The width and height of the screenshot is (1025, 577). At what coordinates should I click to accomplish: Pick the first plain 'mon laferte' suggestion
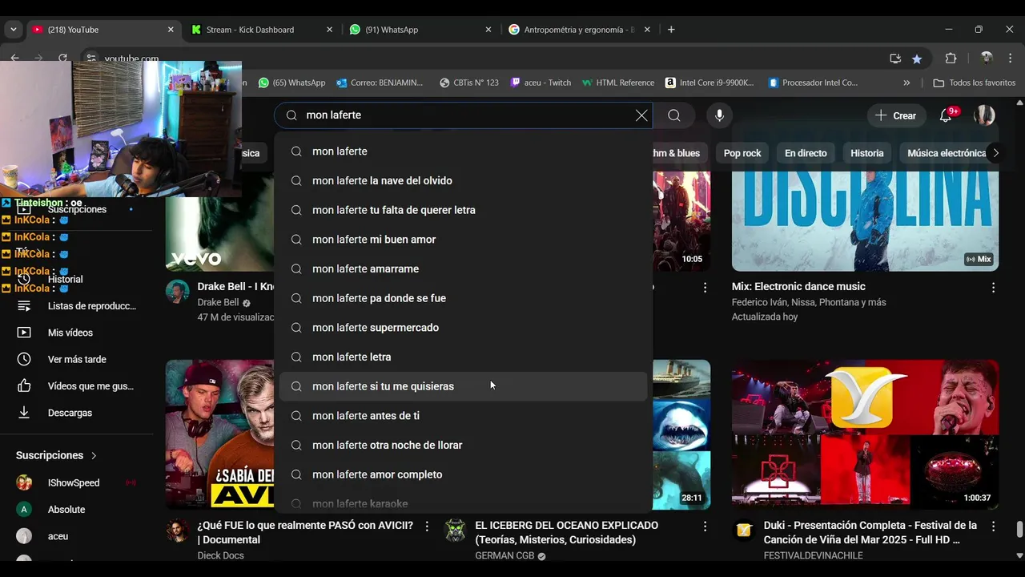(462, 151)
